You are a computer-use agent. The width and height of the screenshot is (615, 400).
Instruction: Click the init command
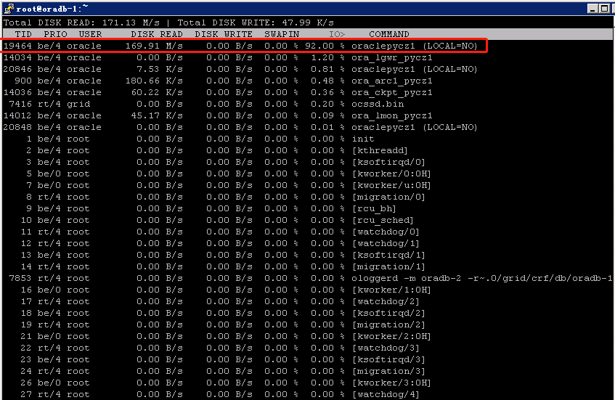click(x=363, y=139)
